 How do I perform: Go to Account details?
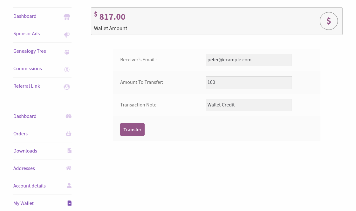29,186
